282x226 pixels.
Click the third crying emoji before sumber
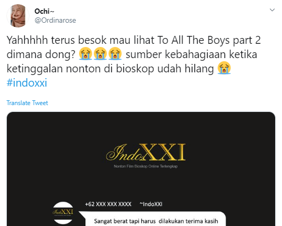click(115, 53)
